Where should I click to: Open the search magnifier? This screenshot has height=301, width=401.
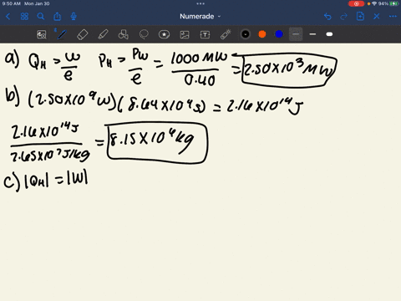click(41, 17)
